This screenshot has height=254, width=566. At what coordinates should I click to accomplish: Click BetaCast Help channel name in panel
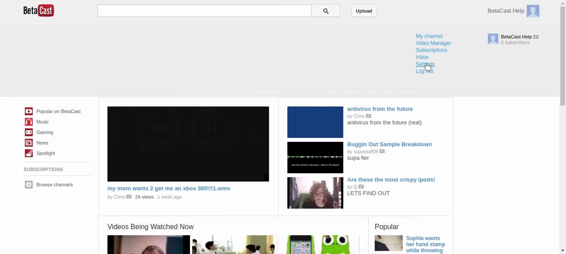[516, 37]
